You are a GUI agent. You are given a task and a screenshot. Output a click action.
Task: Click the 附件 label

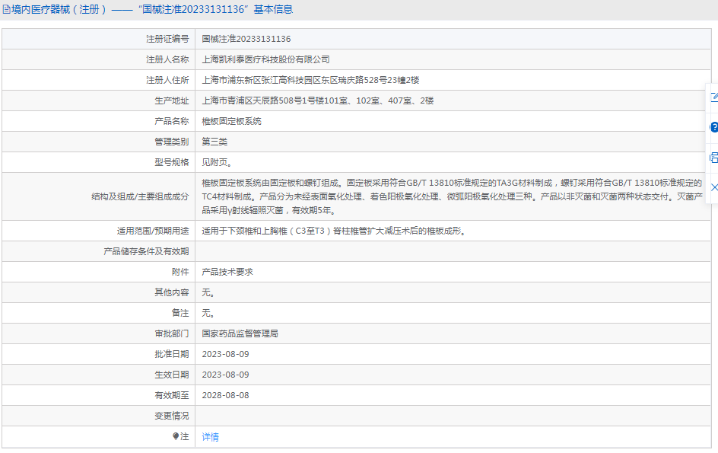click(x=180, y=272)
